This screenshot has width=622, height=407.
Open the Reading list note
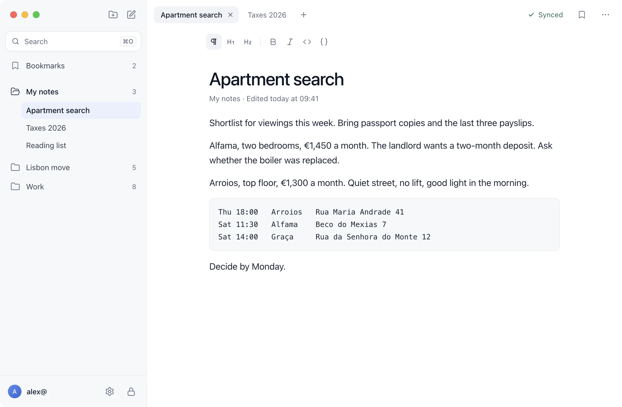(x=81, y=145)
